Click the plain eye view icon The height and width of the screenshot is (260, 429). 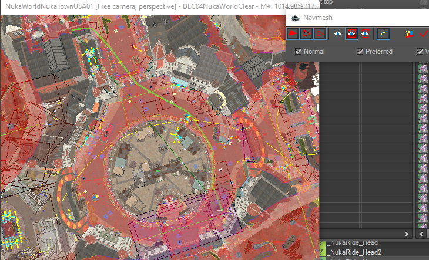tap(338, 34)
